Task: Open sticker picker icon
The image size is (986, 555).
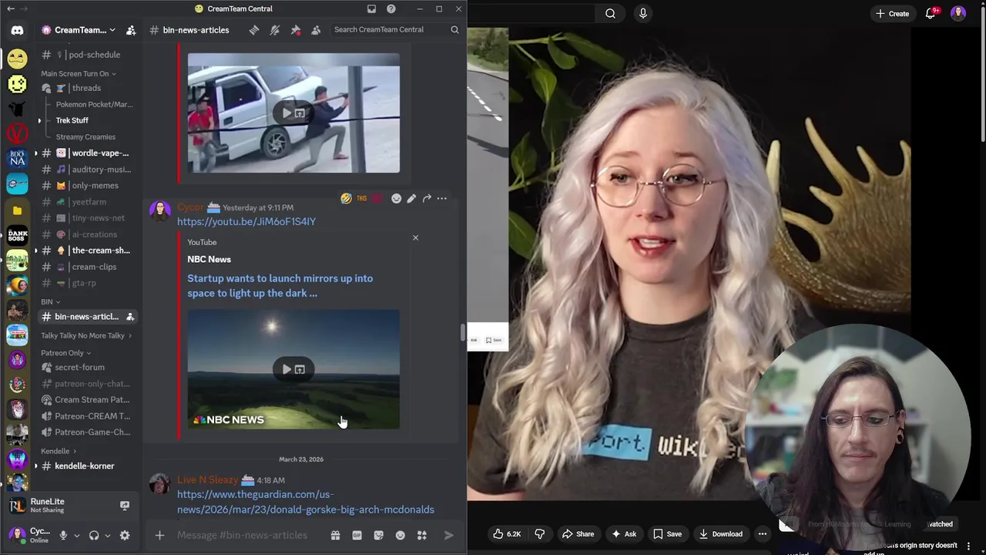Action: click(x=378, y=535)
